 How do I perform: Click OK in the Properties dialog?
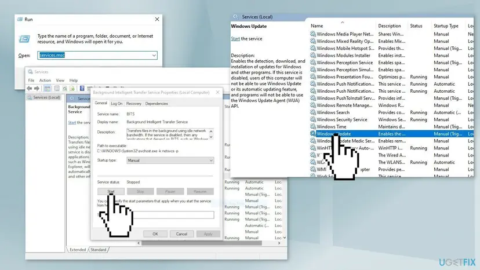click(155, 234)
